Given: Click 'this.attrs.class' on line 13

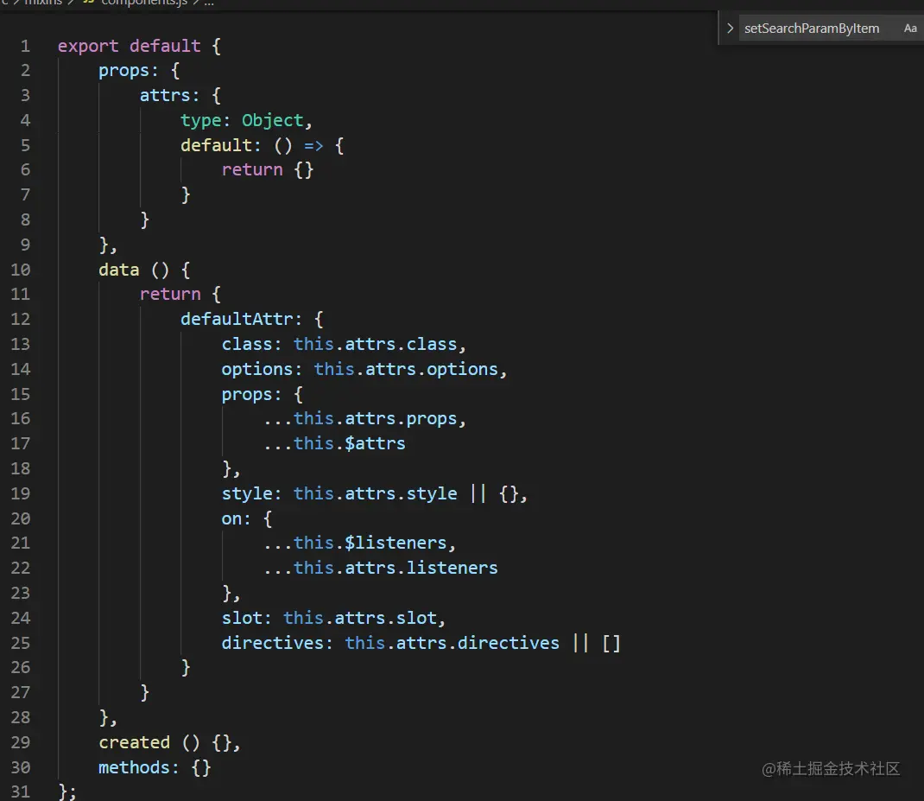Looking at the screenshot, I should pyautogui.click(x=376, y=344).
